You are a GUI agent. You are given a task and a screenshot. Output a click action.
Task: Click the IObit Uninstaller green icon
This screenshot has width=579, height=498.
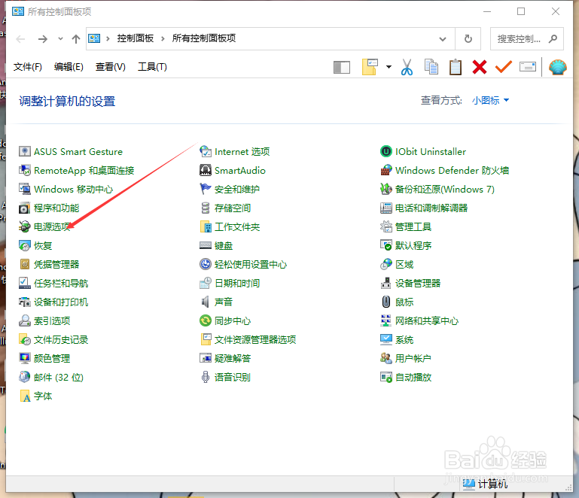tap(386, 152)
